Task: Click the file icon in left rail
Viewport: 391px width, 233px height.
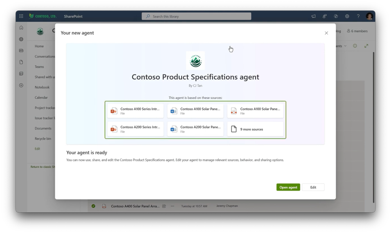Action: (x=21, y=62)
